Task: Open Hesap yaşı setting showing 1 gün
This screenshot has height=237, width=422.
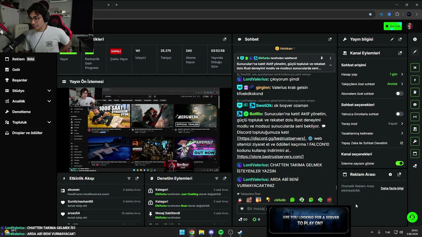Action: point(372,74)
